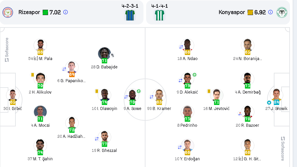Open I. Grbić goalkeeper photo
Screen dimensions: 297x167
tap(13, 95)
